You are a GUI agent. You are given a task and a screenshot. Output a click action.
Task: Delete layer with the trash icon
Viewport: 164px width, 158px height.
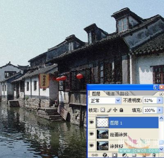154,155
